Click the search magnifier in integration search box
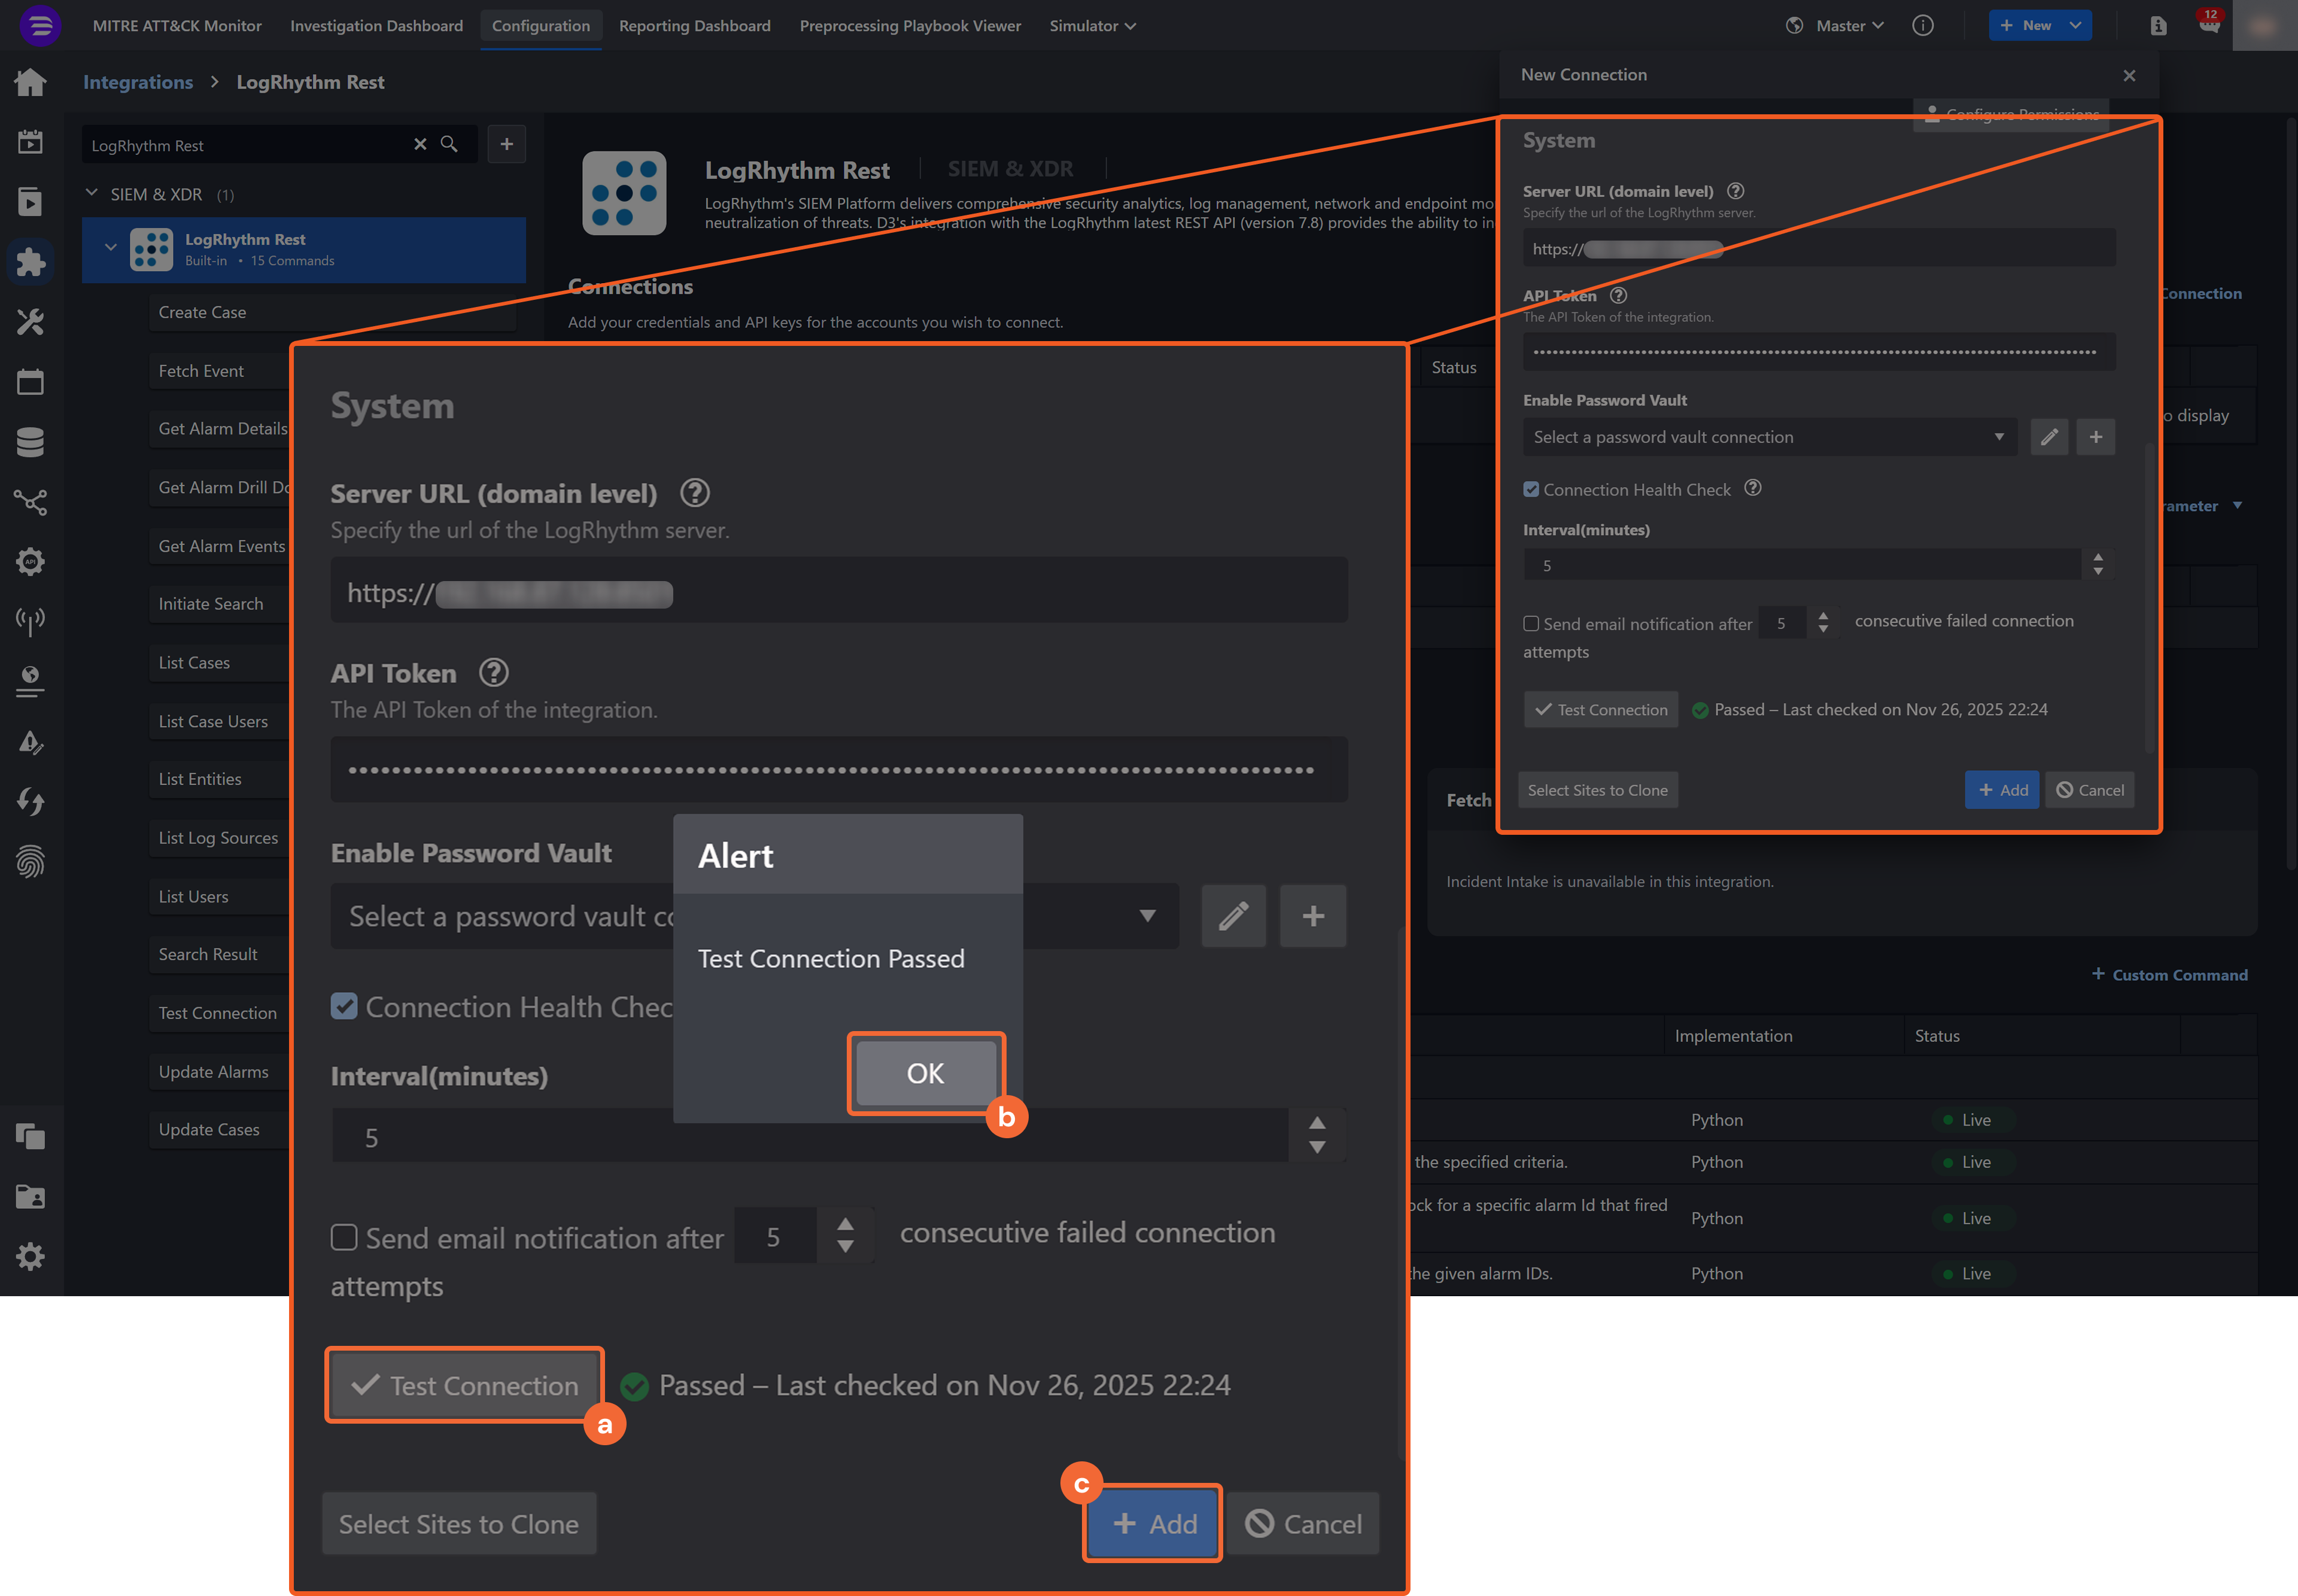 [x=450, y=145]
